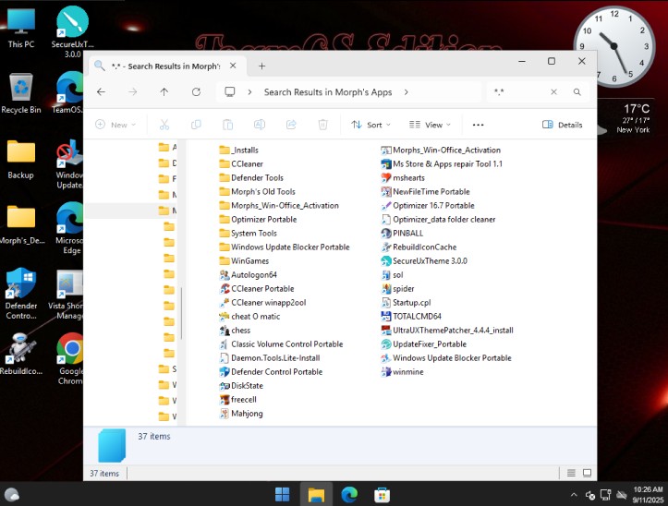
Task: Select the Rename toolbar icon
Action: coord(260,125)
